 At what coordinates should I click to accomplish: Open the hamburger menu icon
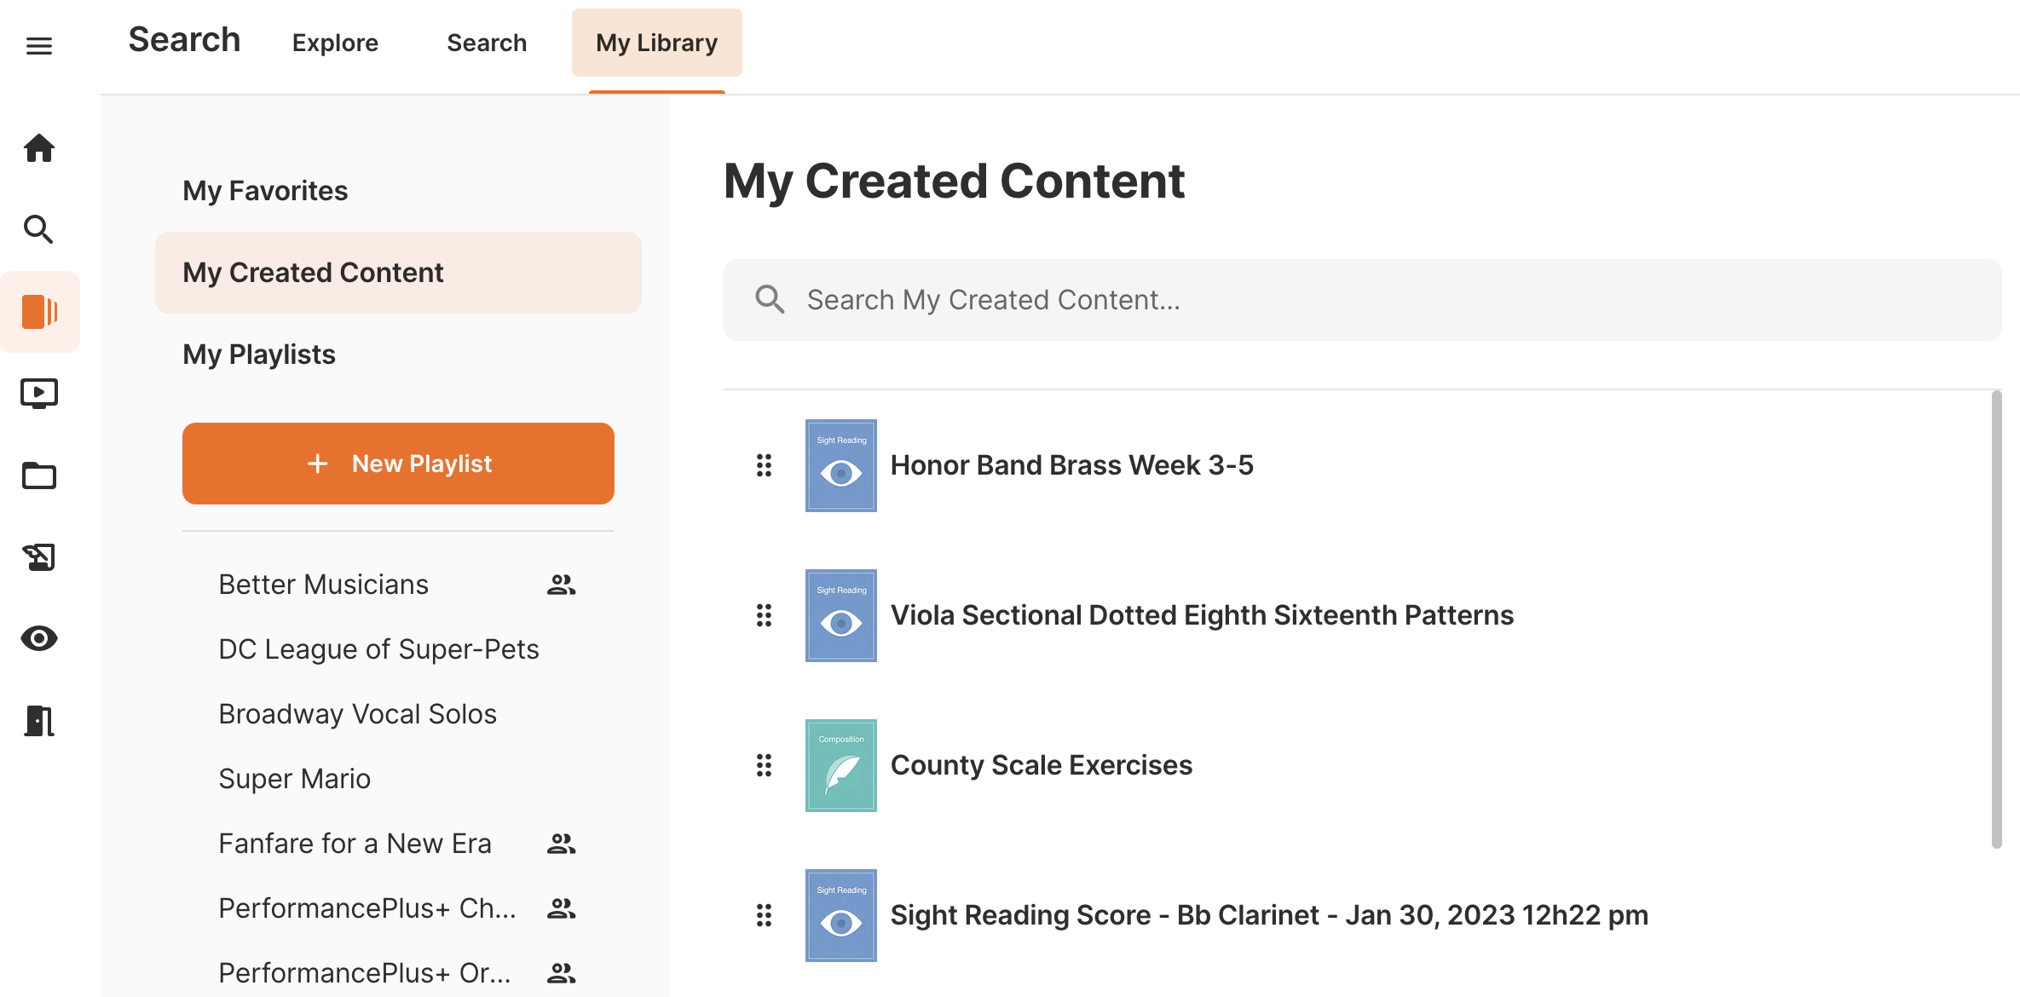click(39, 45)
